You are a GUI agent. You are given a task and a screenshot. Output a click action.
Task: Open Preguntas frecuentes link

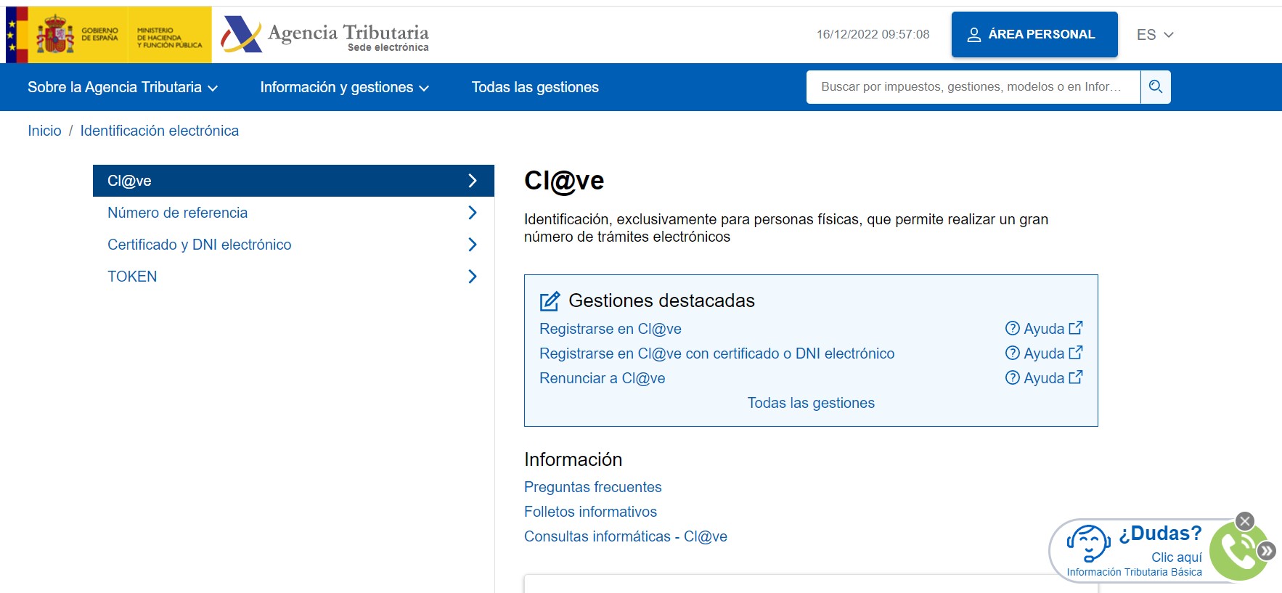593,487
